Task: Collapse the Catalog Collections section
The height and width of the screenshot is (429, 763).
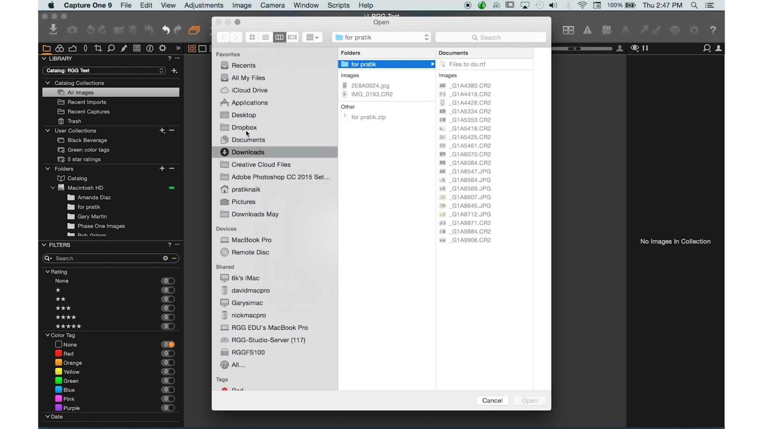Action: tap(48, 83)
